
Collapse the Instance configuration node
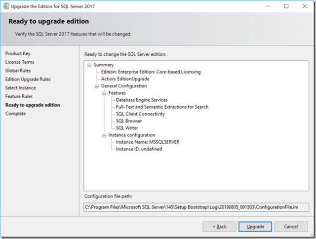click(104, 135)
